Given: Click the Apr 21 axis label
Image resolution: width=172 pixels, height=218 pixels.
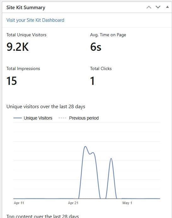Looking at the screenshot, I should point(73,203).
